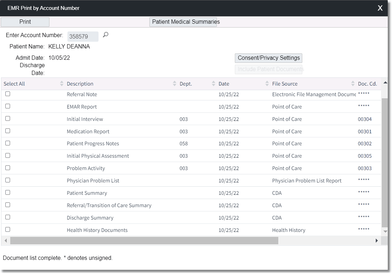Click the vertical scrollbar down arrow
Screen dimensions: 392x274
pos(385,232)
